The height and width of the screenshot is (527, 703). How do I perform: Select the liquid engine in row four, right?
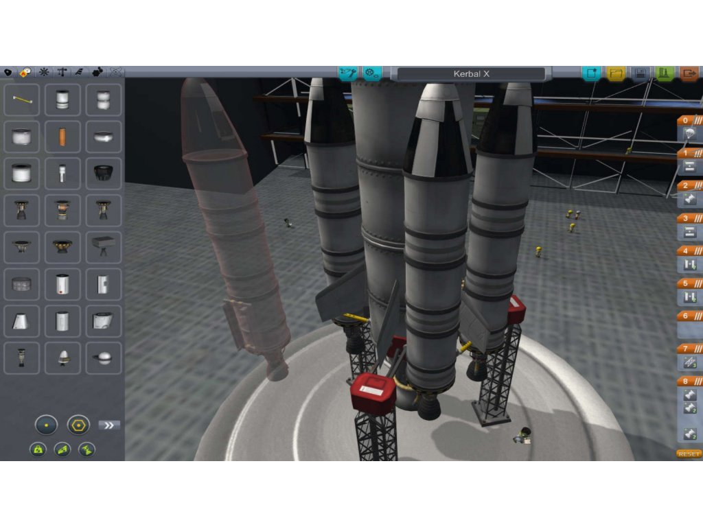103,210
